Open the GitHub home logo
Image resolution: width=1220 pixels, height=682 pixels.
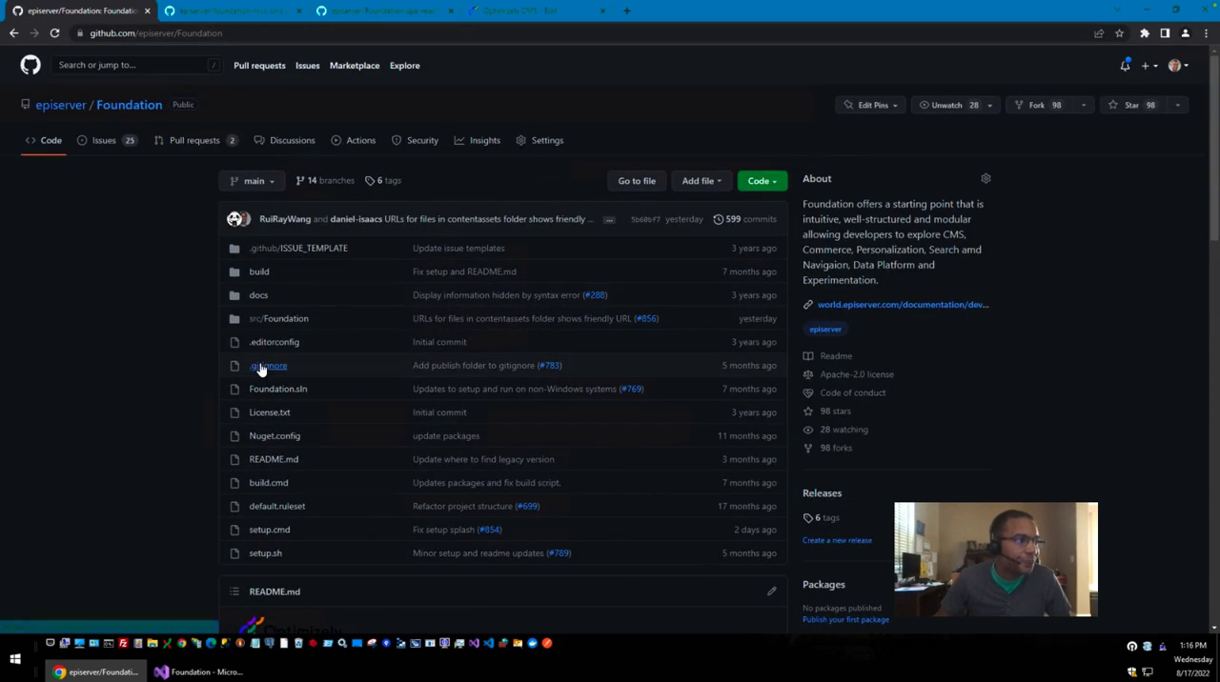coord(30,65)
